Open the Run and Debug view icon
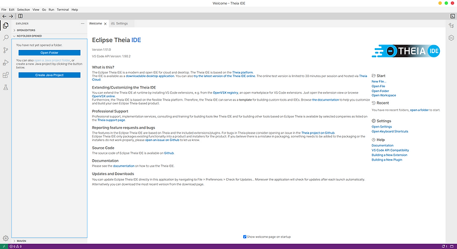The width and height of the screenshot is (457, 249). click(5, 62)
